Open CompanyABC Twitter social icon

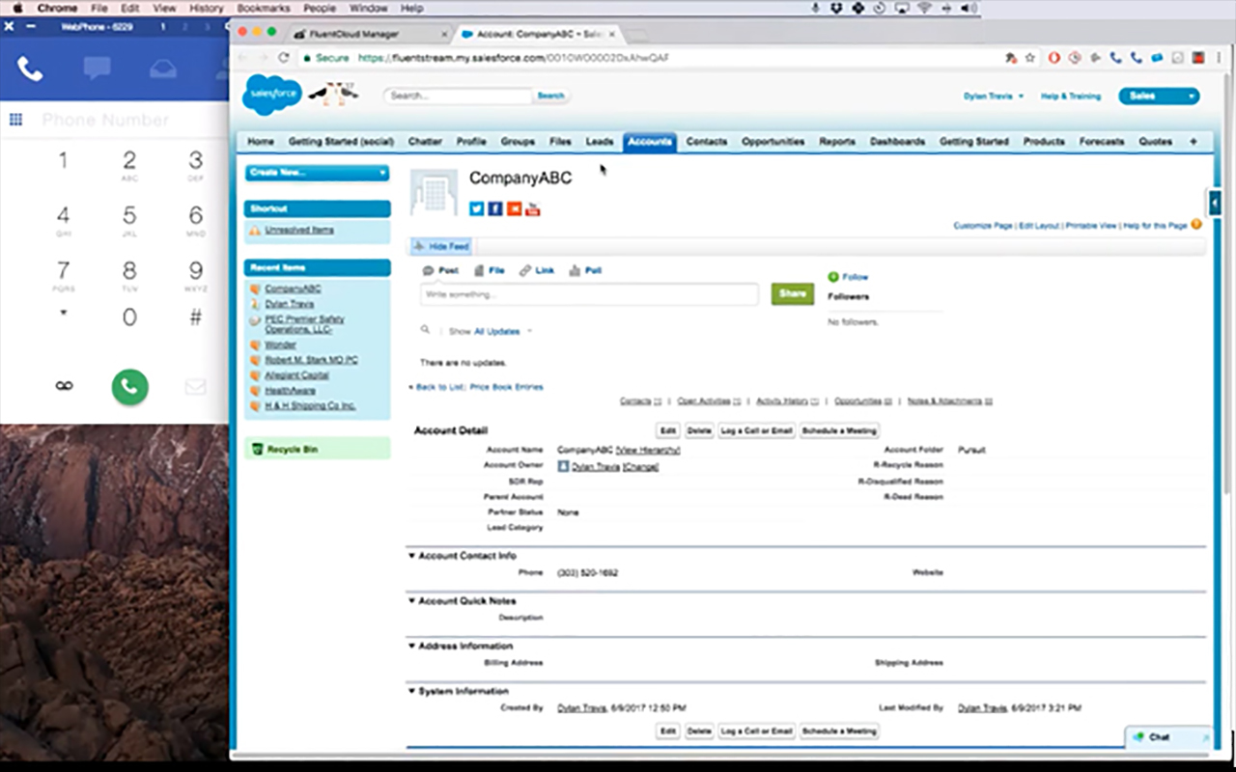tap(476, 208)
